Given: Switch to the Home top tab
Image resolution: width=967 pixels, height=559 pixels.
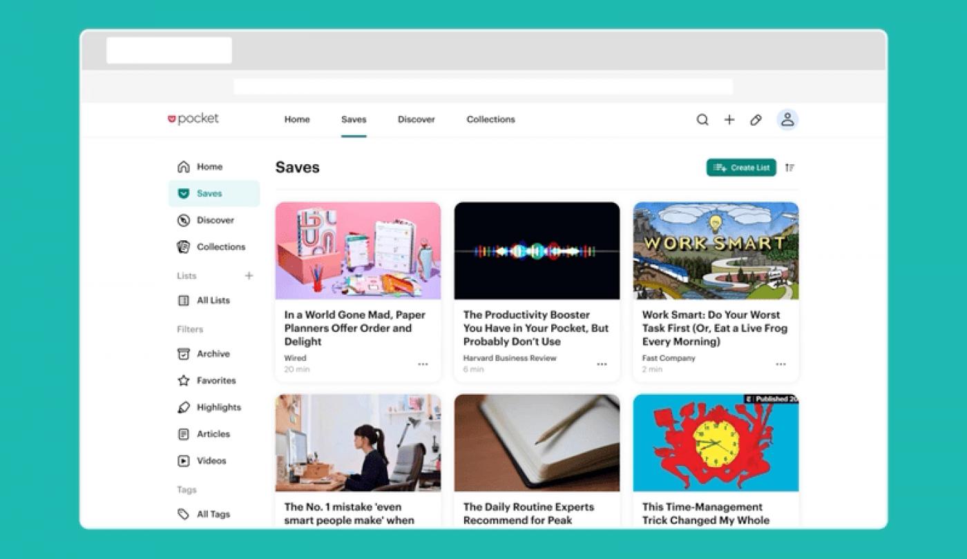Looking at the screenshot, I should [297, 119].
